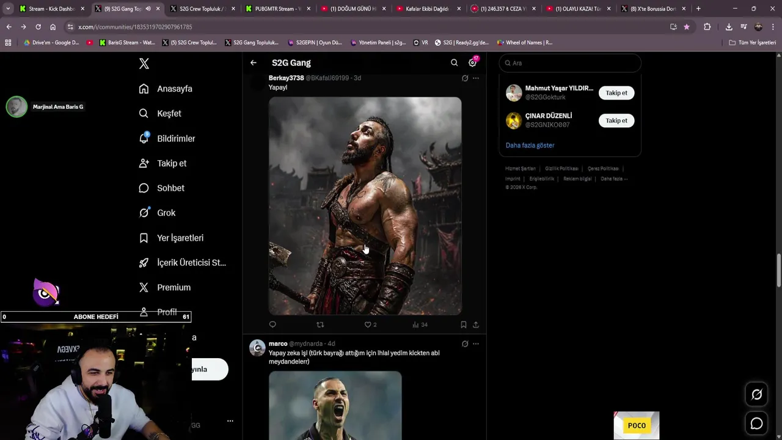The width and height of the screenshot is (782, 440).
Task: Open the X logo home link
Action: (x=144, y=64)
